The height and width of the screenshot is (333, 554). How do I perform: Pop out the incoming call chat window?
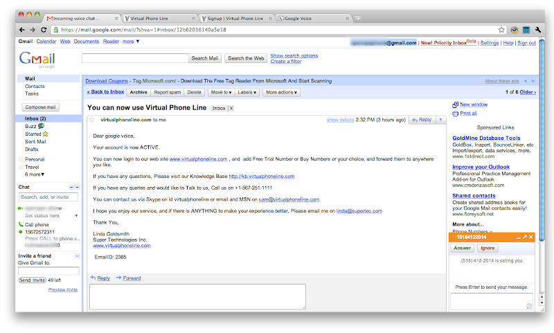[525, 237]
